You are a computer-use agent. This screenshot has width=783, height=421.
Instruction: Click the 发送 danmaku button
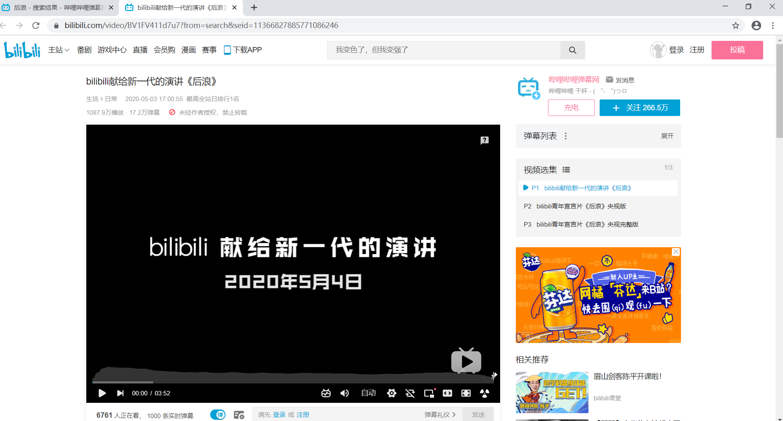click(x=478, y=414)
